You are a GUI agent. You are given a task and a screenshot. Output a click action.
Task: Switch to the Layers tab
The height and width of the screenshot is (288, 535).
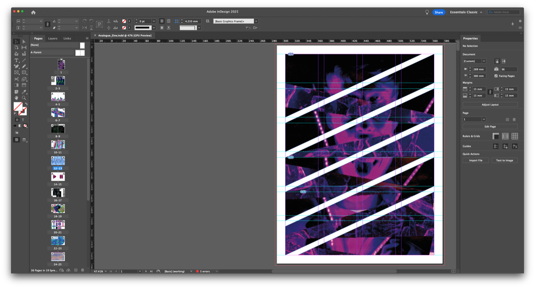(x=53, y=38)
